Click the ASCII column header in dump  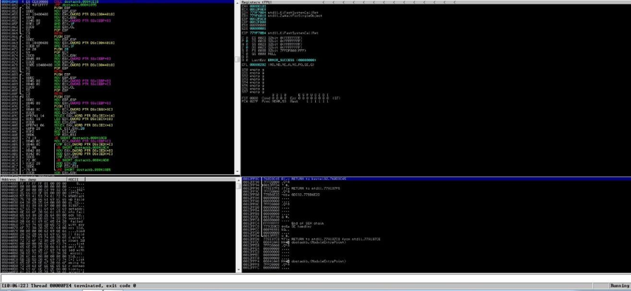(73, 179)
